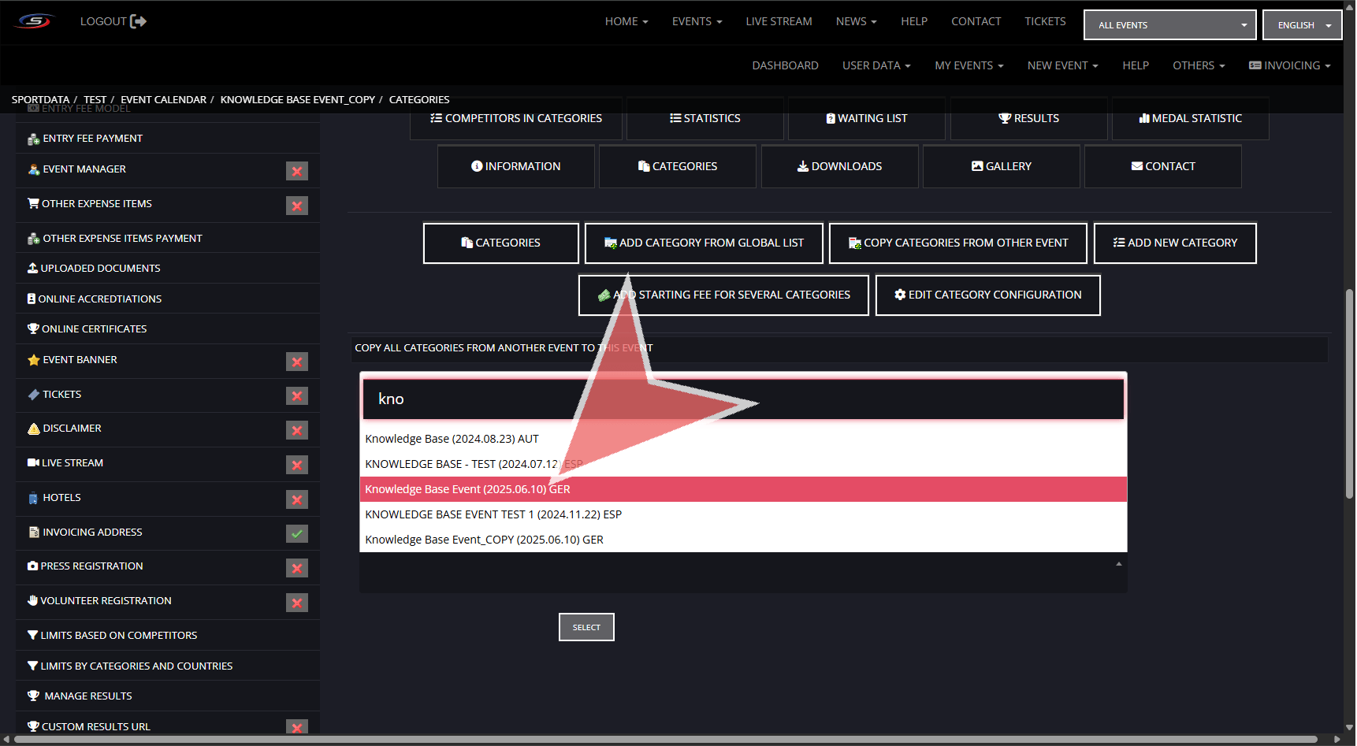Toggle the red X for Live Stream
The height and width of the screenshot is (746, 1357).
click(296, 465)
